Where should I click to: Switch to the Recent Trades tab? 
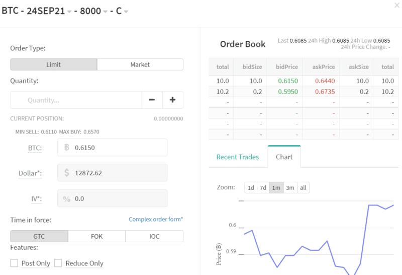pos(238,157)
